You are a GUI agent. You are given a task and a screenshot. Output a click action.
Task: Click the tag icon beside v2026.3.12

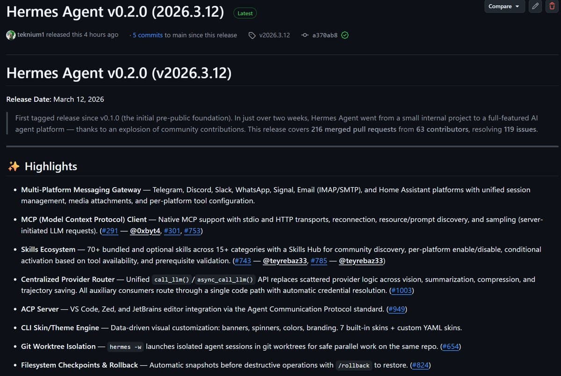tap(252, 35)
